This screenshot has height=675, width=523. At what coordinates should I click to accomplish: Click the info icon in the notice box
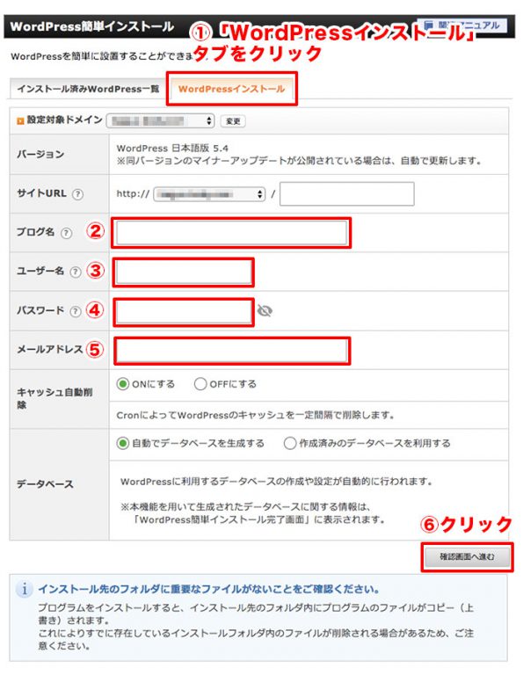(25, 589)
